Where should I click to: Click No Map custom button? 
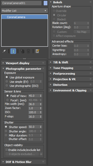(82, 32)
